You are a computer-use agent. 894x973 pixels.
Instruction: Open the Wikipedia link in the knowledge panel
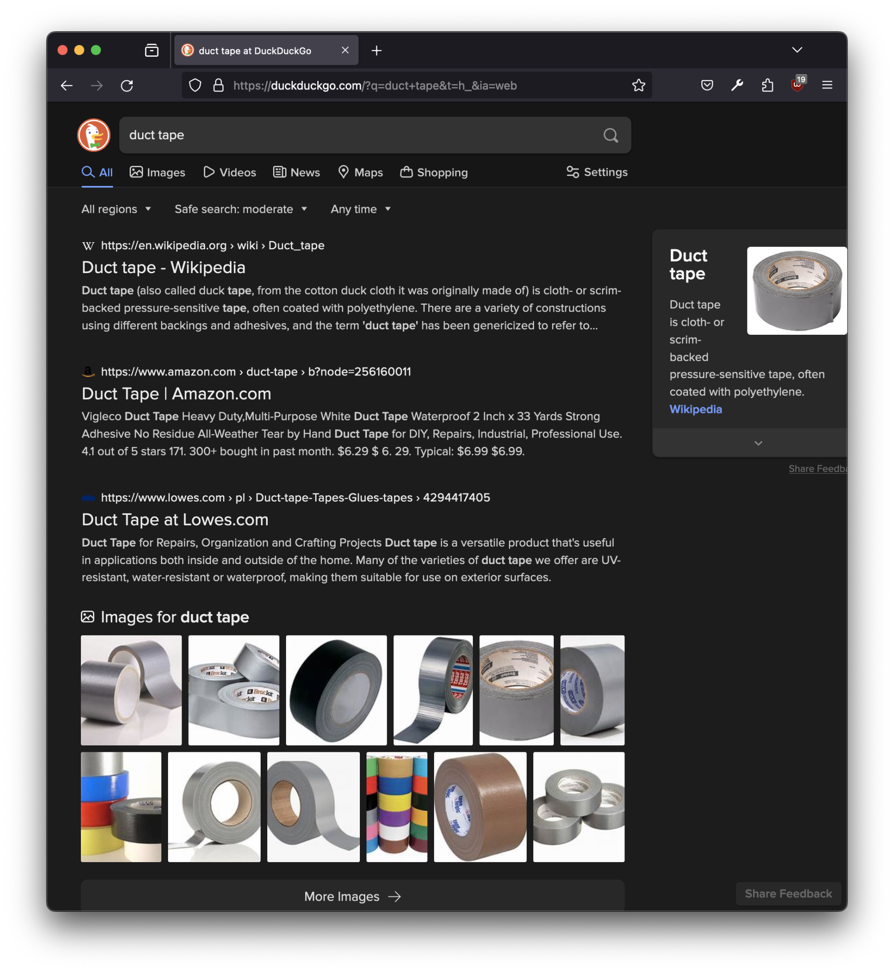[x=696, y=409]
